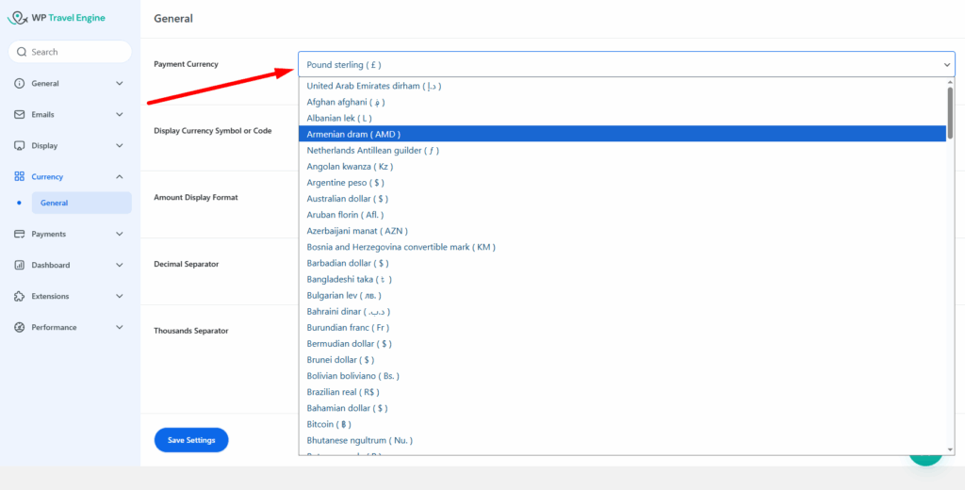Screen dimensions: 965x490
Task: Pick Bitcoin from the currency options
Action: 329,424
